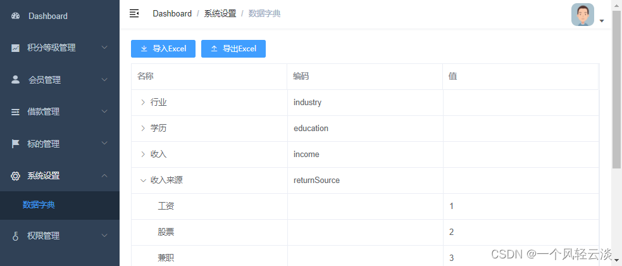
Task: Click the flag icon beside 标的管理
Action: (15, 144)
